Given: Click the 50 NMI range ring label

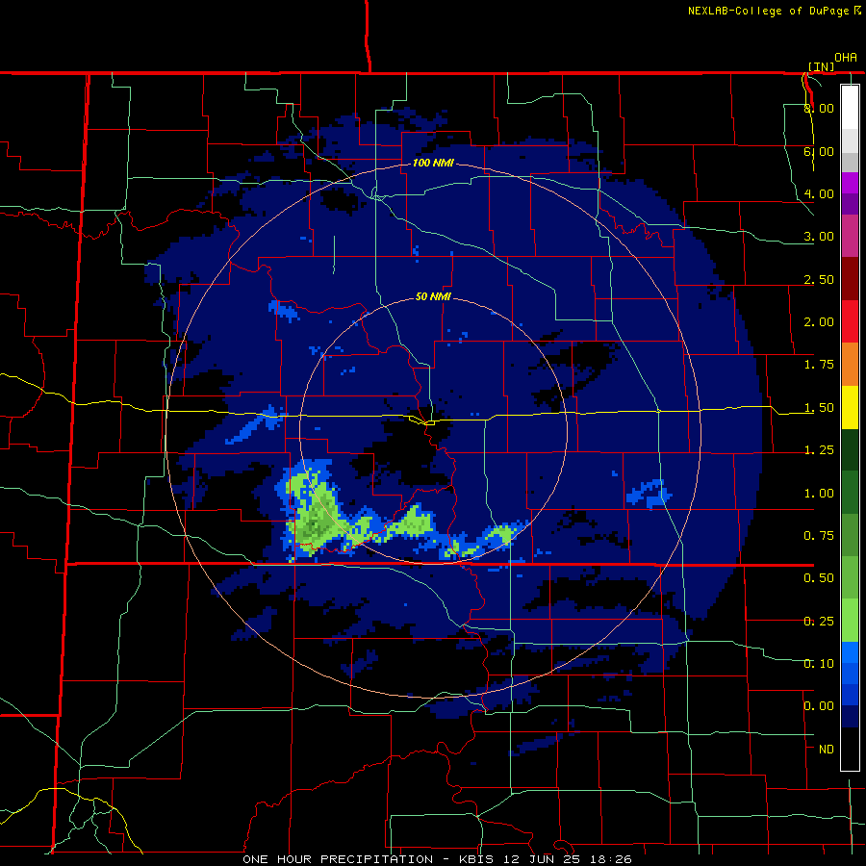Looking at the screenshot, I should coord(433,296).
